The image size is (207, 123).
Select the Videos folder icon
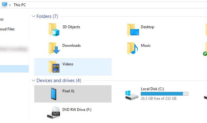[x=54, y=67]
